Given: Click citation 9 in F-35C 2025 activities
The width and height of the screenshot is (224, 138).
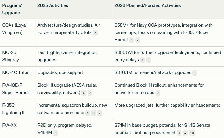Looking at the screenshot, I should coord(99,113).
